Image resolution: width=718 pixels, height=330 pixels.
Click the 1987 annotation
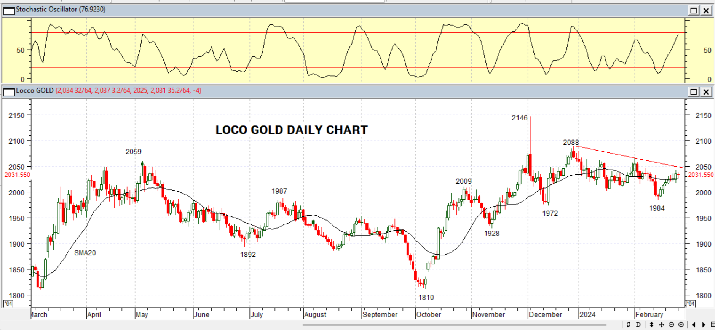point(279,191)
